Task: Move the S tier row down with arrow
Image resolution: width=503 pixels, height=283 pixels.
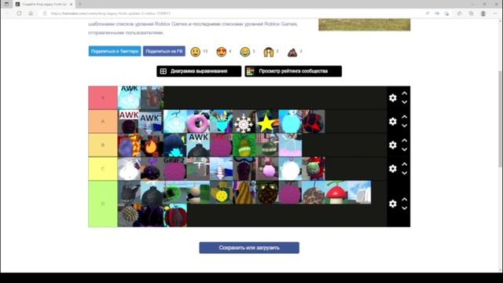Action: pos(405,102)
